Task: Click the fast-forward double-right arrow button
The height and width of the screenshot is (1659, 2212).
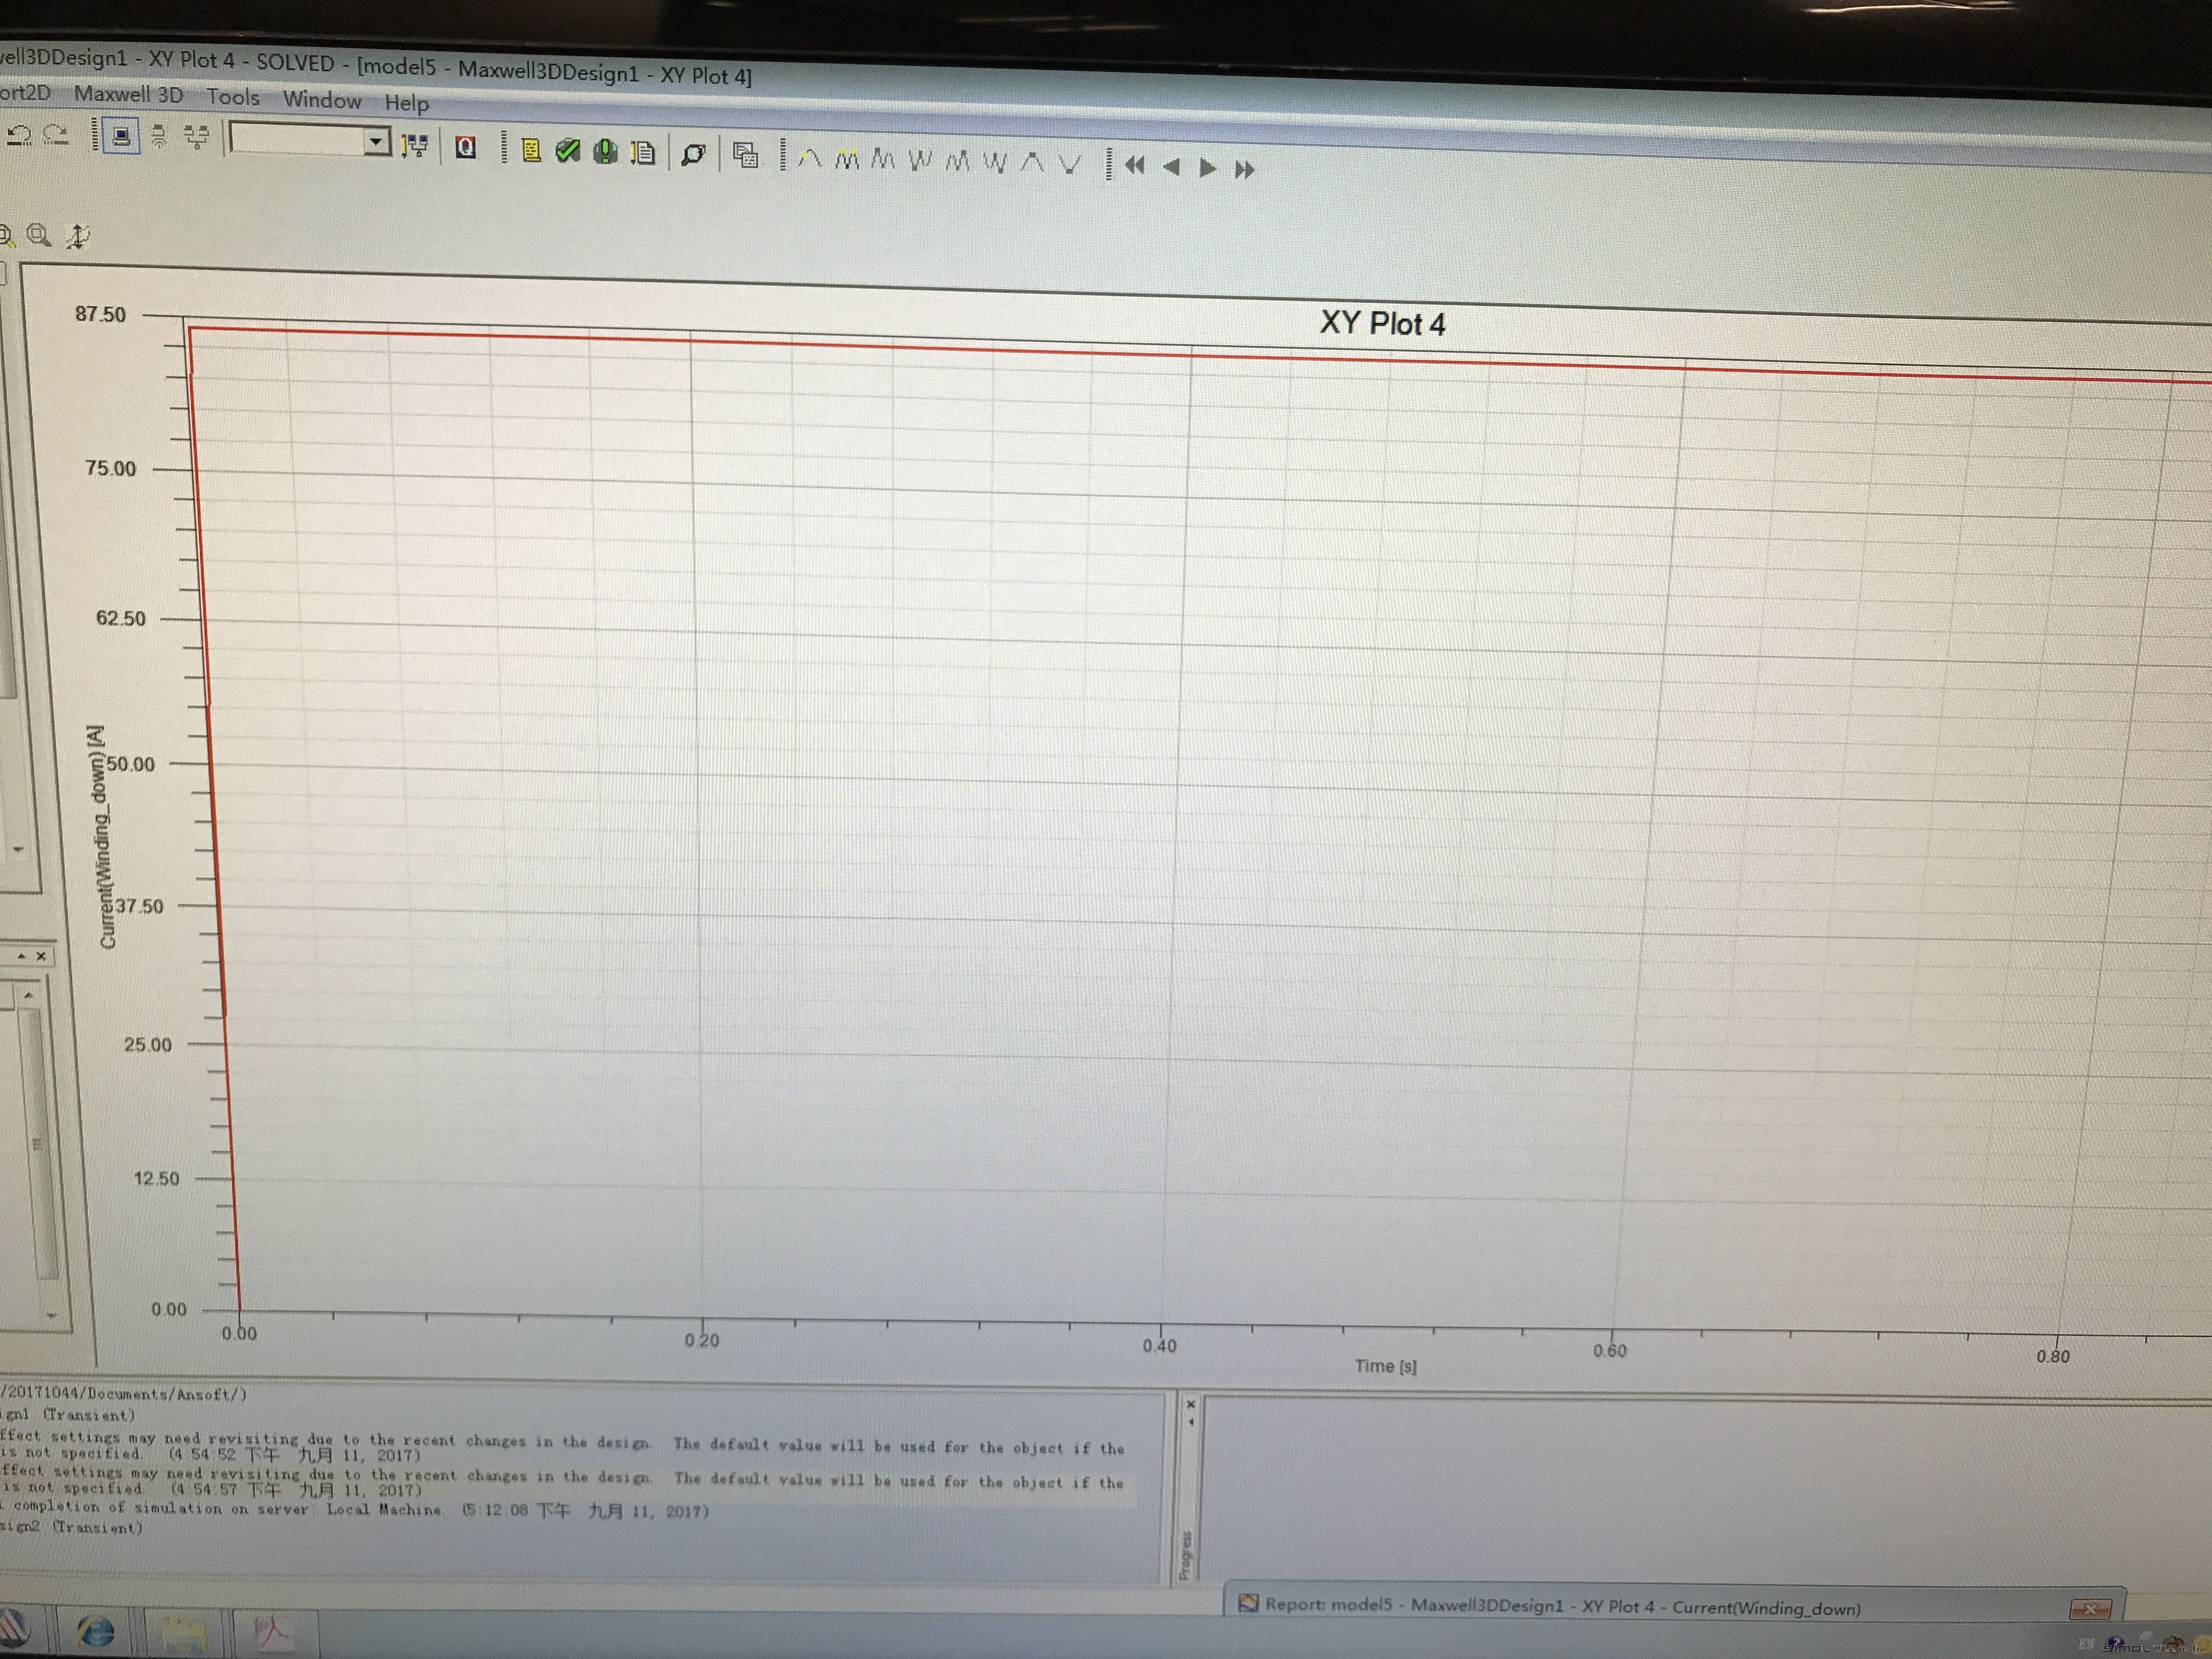Action: [x=1244, y=170]
